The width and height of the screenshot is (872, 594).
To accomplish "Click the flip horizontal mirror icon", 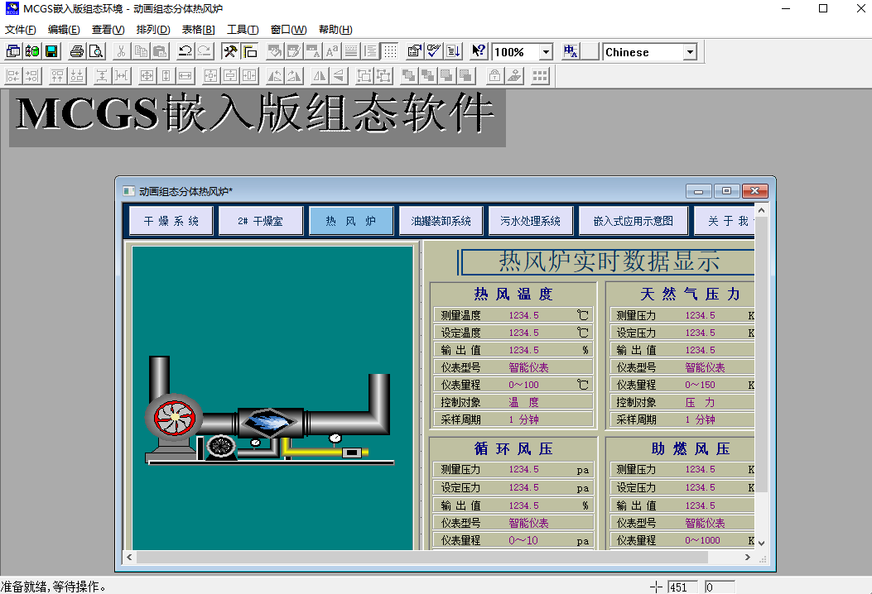I will (319, 75).
